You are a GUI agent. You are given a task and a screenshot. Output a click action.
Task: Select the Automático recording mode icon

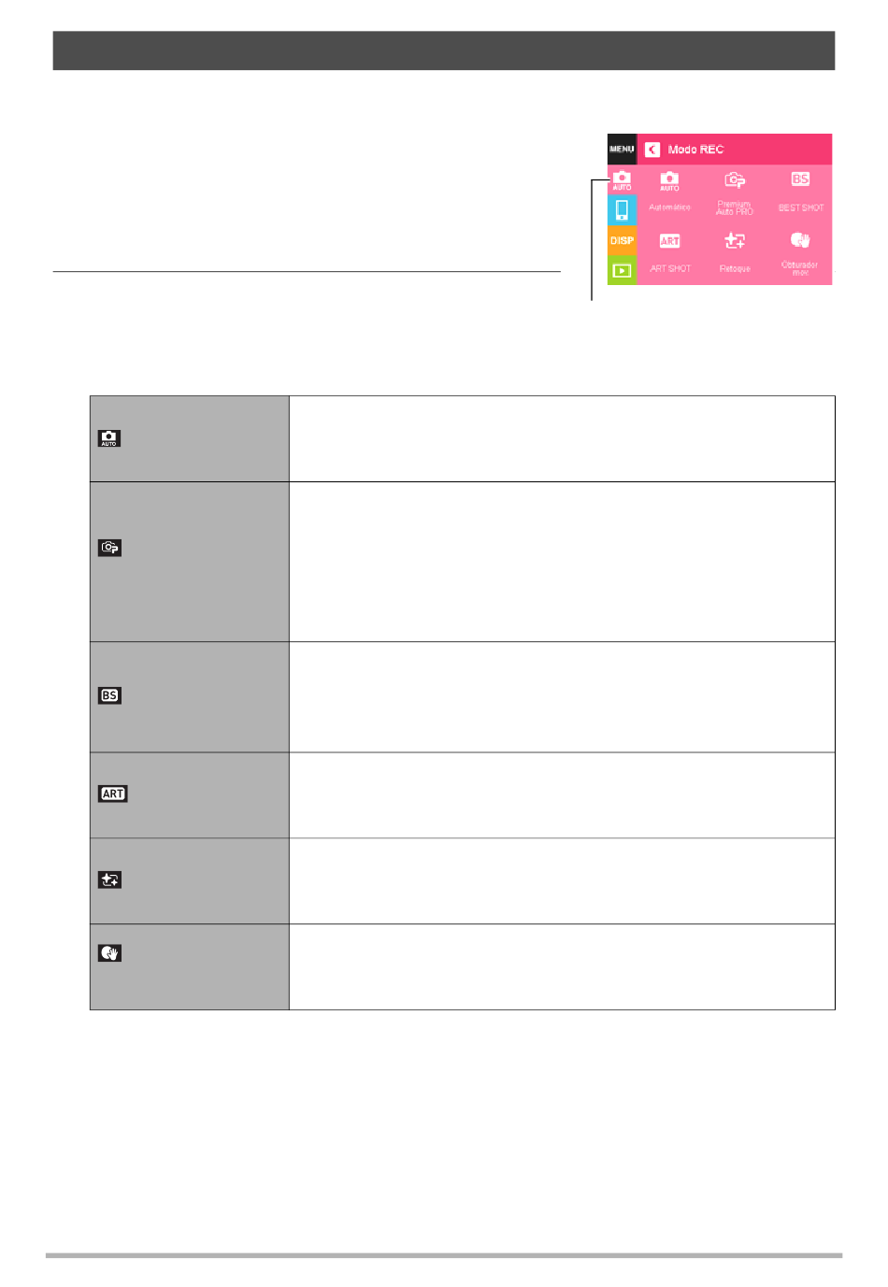(669, 180)
